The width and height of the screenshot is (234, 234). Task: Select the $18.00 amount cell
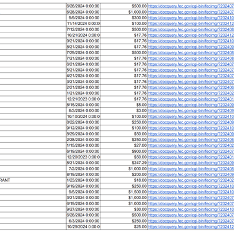tap(124, 180)
